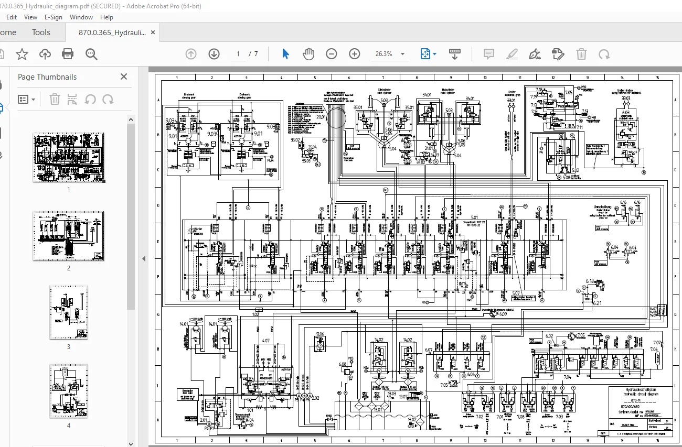Select the 870.0.365_Hydrauli... document tab

pyautogui.click(x=112, y=32)
